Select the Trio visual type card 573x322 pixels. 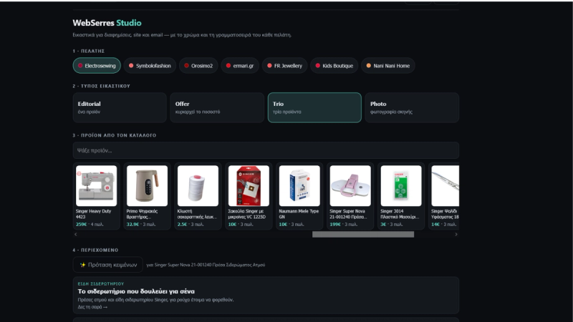(x=314, y=108)
